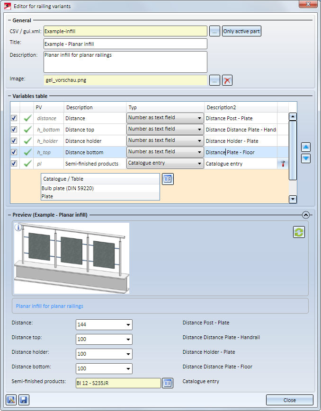Disable the pl variable checkbox
This screenshot has height=411, width=321.
point(14,164)
